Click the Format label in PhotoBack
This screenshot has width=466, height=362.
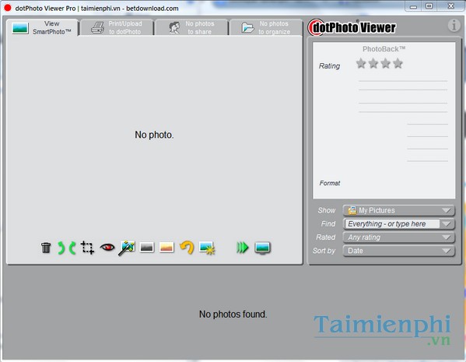pyautogui.click(x=330, y=183)
